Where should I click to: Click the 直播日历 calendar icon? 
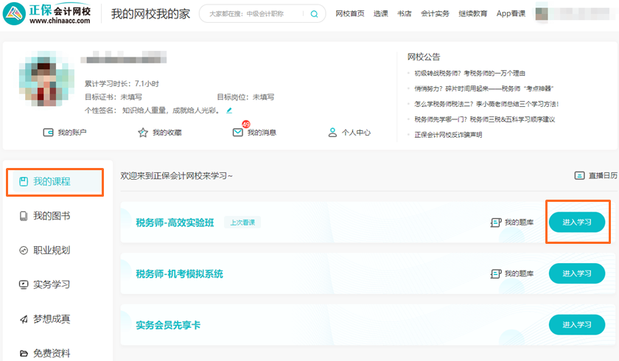579,175
